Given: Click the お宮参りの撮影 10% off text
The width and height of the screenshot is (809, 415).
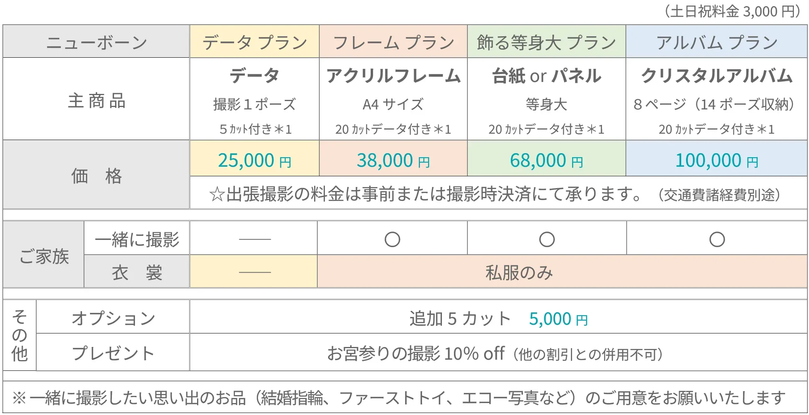Looking at the screenshot, I should (x=416, y=353).
